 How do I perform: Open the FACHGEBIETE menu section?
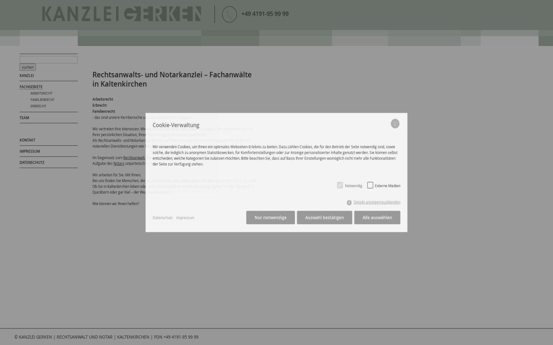coord(31,86)
